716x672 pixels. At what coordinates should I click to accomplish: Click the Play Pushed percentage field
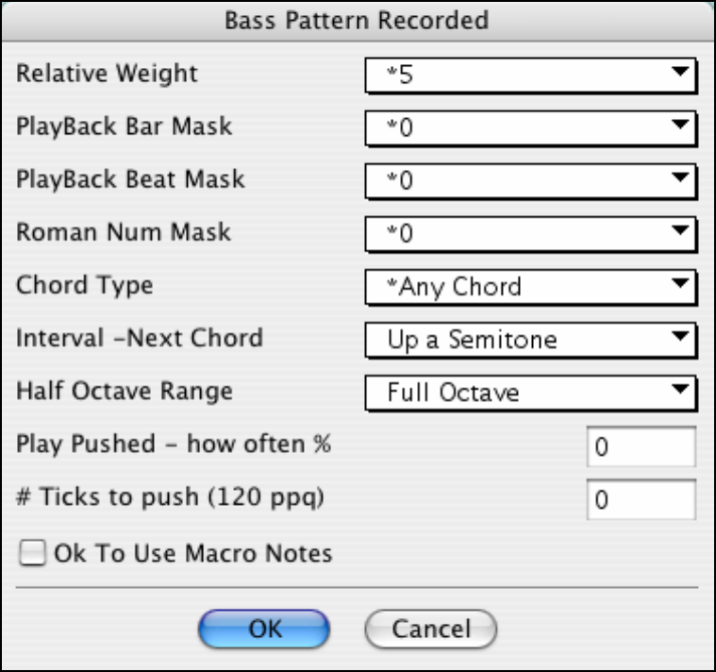641,447
